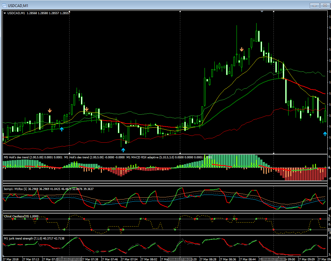Click highlighted 2018.03.27 08:20 time label

click(x=180, y=259)
